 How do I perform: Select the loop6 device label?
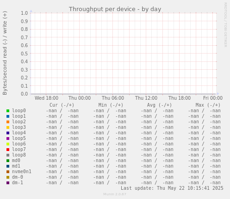pos(19,144)
